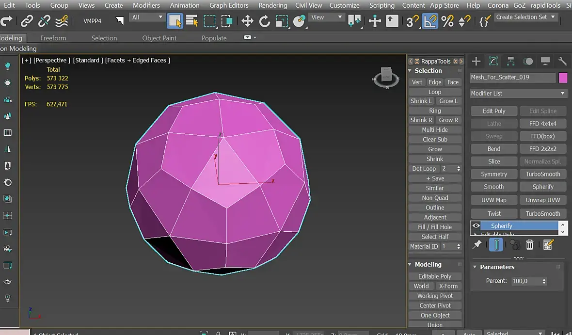Click the TurboSmooth button beside Symmetry
The image size is (572, 335).
(x=543, y=174)
